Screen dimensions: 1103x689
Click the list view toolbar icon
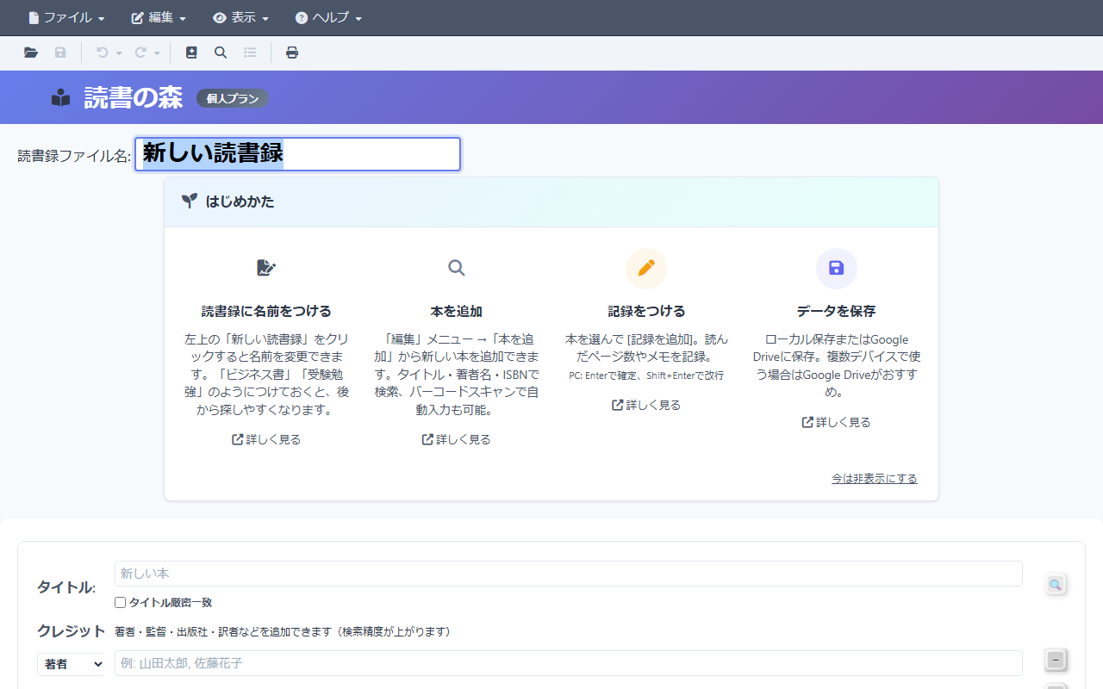(x=250, y=53)
